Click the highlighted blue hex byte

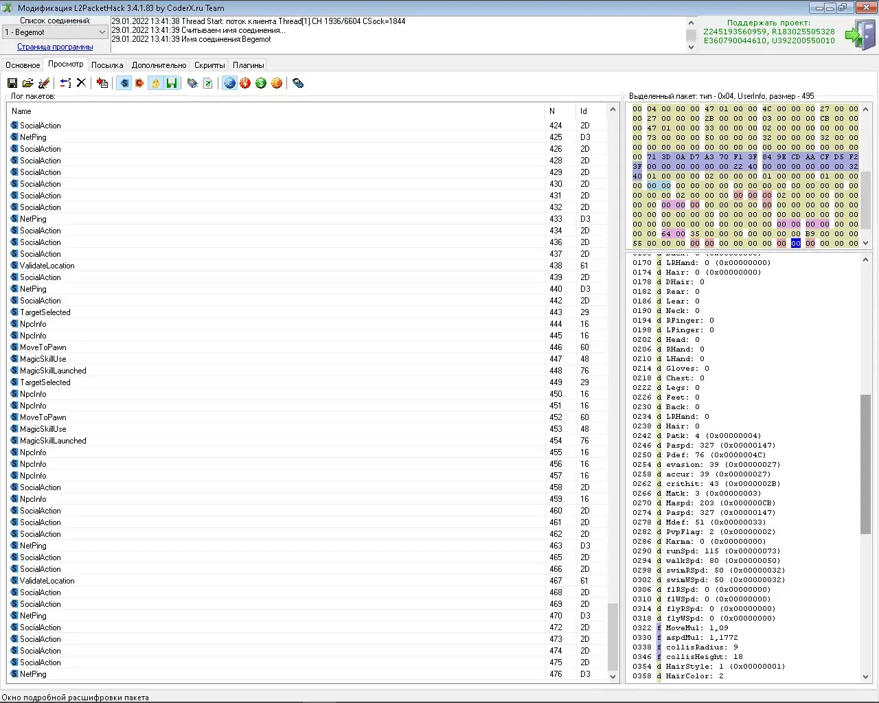795,243
